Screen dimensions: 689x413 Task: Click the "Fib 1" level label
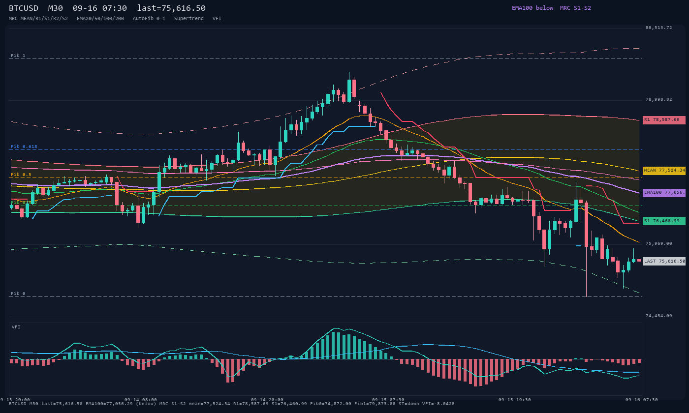[18, 56]
